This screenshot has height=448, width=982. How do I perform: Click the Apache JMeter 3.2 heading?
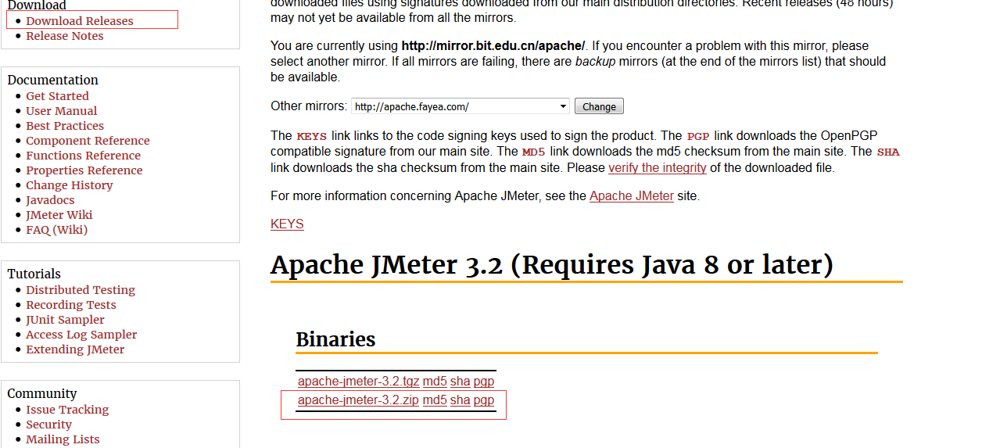552,265
